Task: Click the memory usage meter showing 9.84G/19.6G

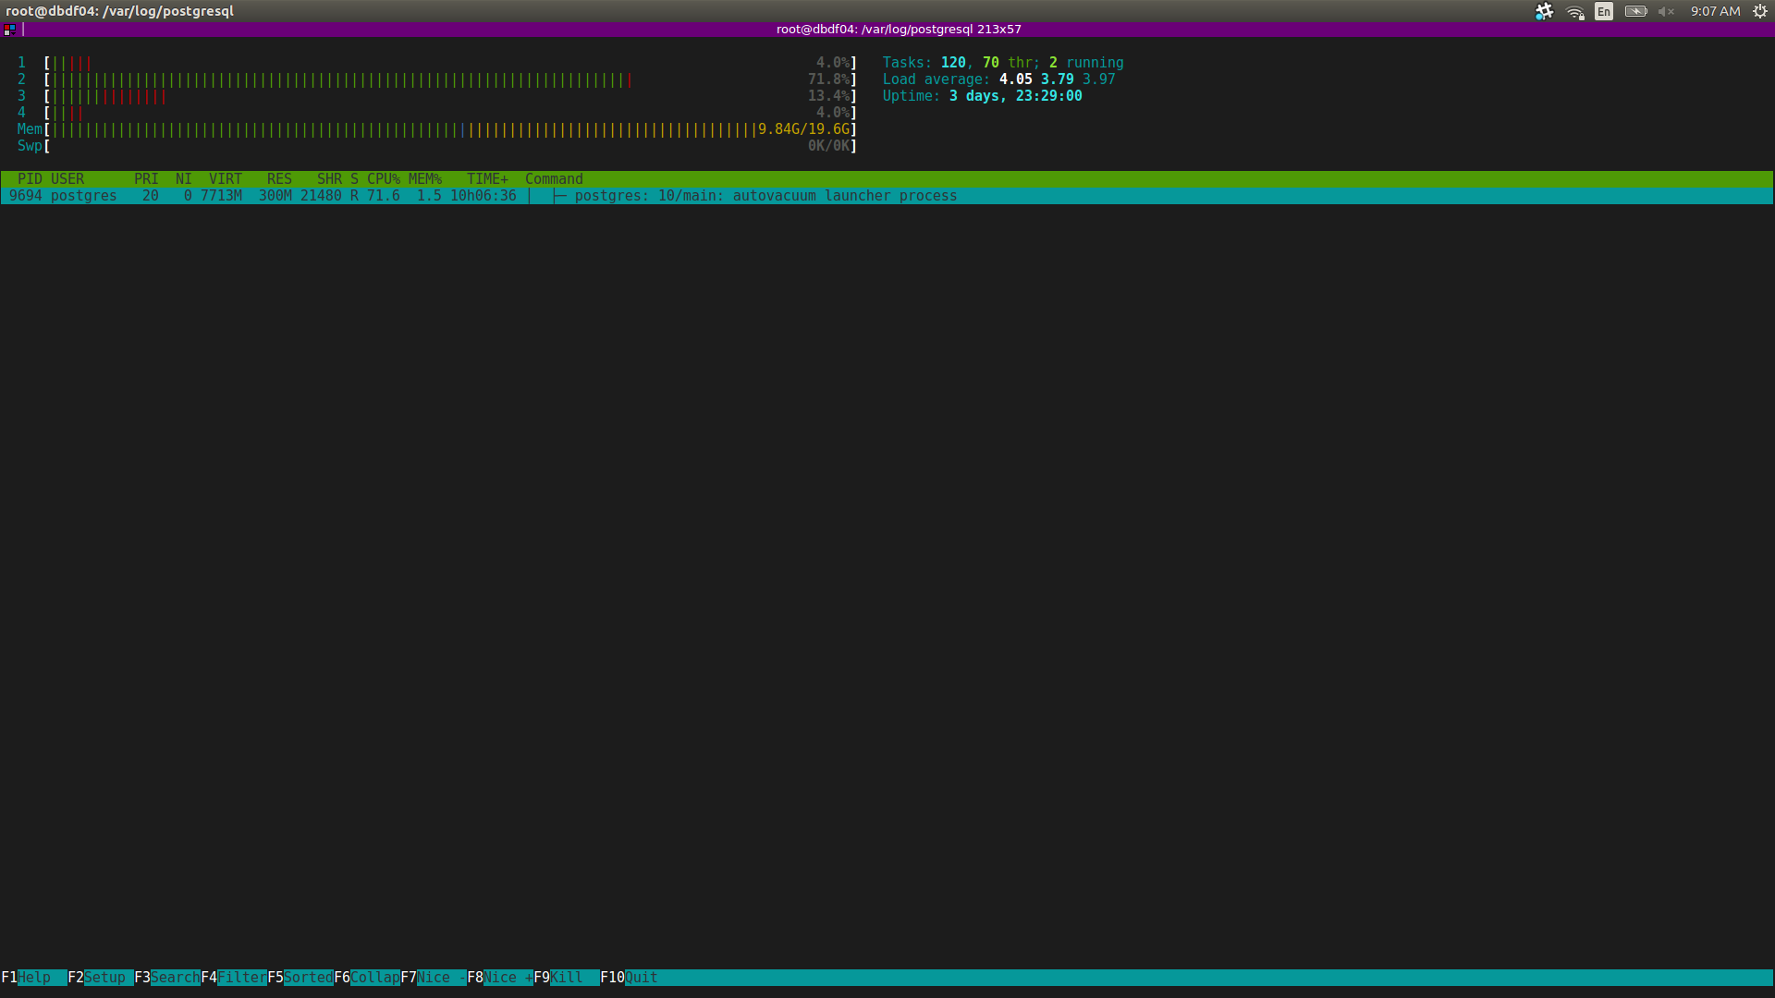Action: (x=435, y=128)
